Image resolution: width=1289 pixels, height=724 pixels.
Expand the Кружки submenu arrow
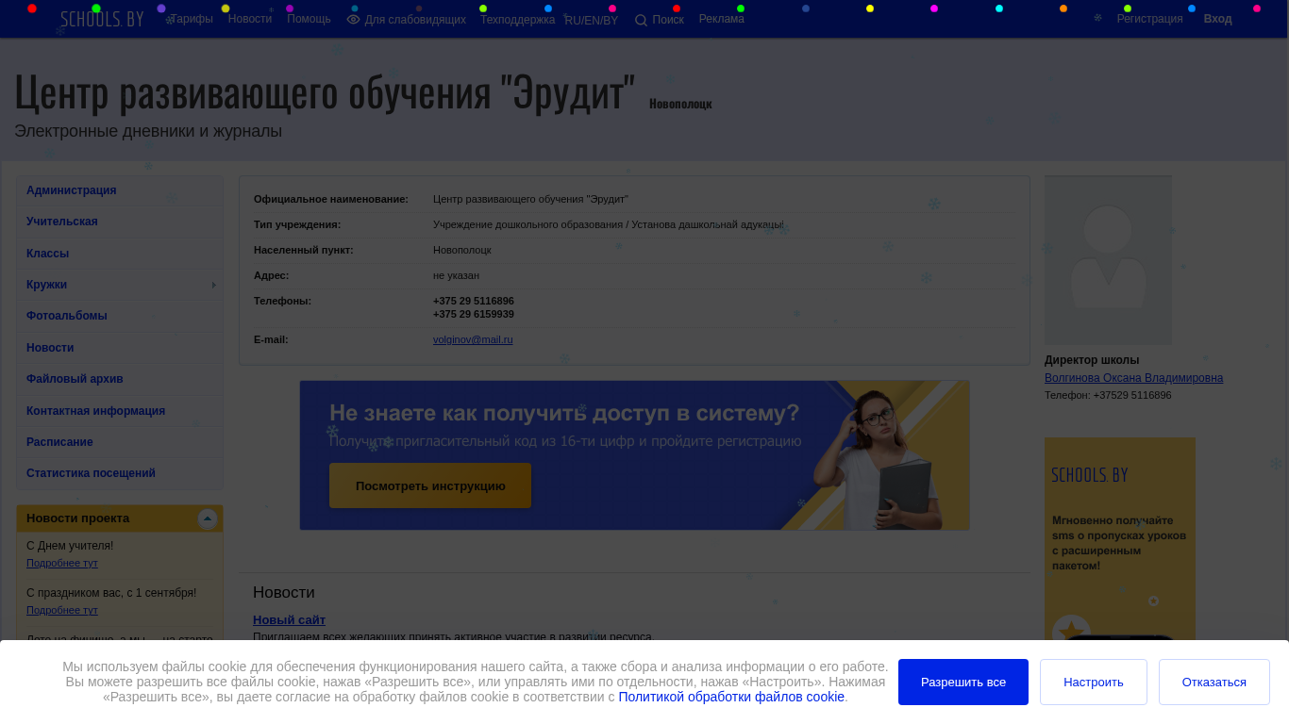pos(214,285)
